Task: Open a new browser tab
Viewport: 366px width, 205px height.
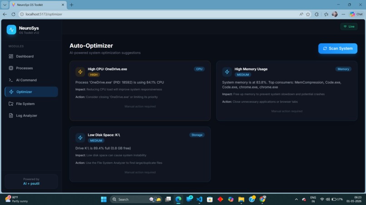Action: (71, 5)
